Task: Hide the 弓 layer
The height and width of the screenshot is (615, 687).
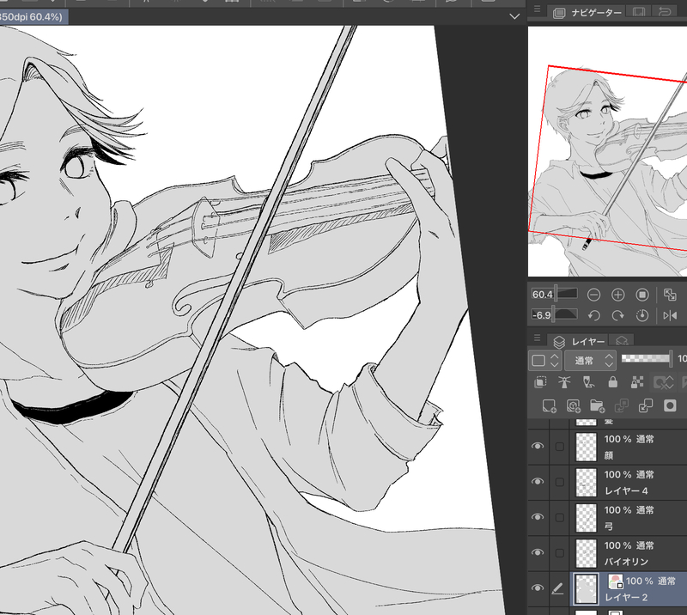Action: tap(538, 517)
